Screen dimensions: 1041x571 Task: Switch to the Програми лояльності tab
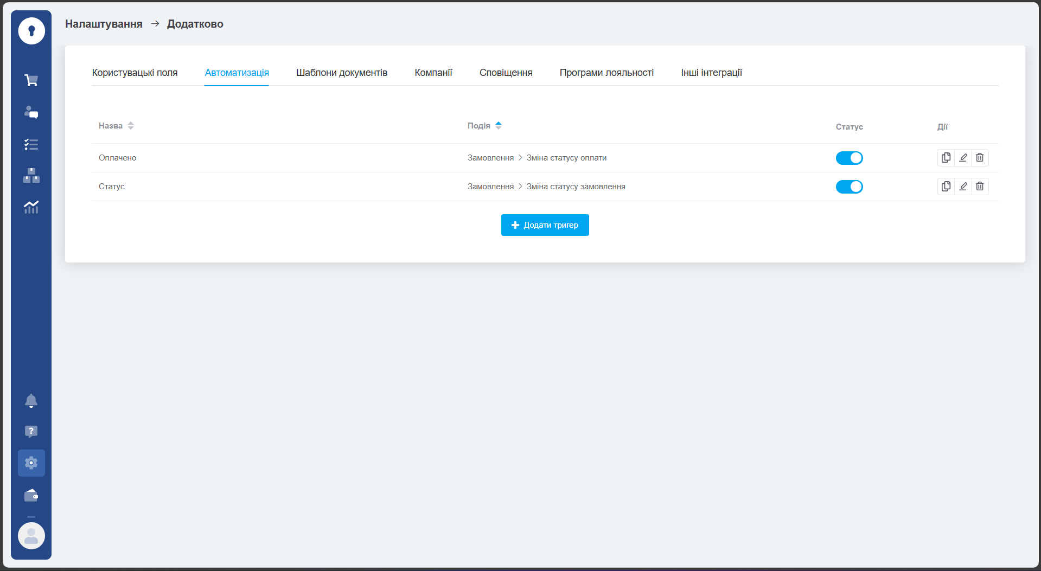tap(606, 73)
